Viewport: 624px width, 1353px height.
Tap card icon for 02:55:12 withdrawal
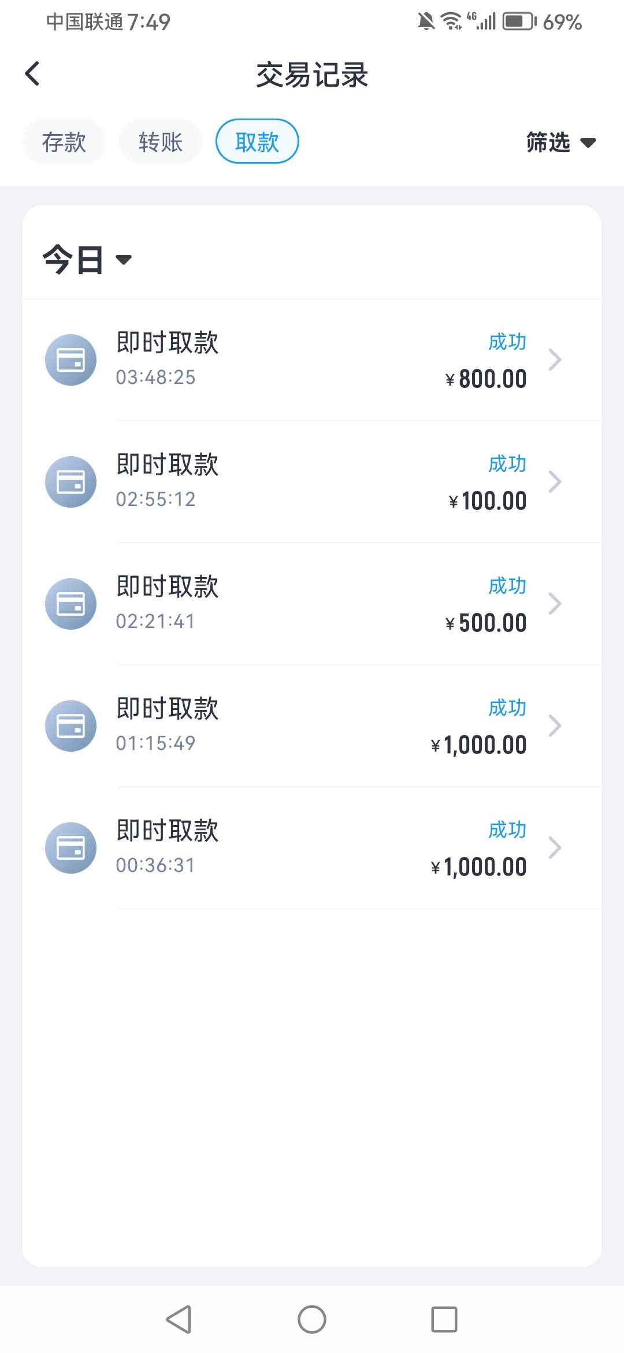point(70,482)
